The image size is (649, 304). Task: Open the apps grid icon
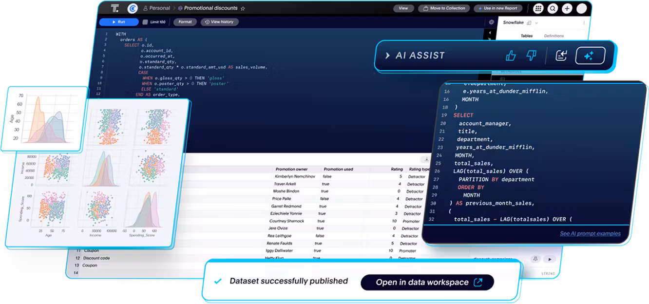tap(538, 8)
